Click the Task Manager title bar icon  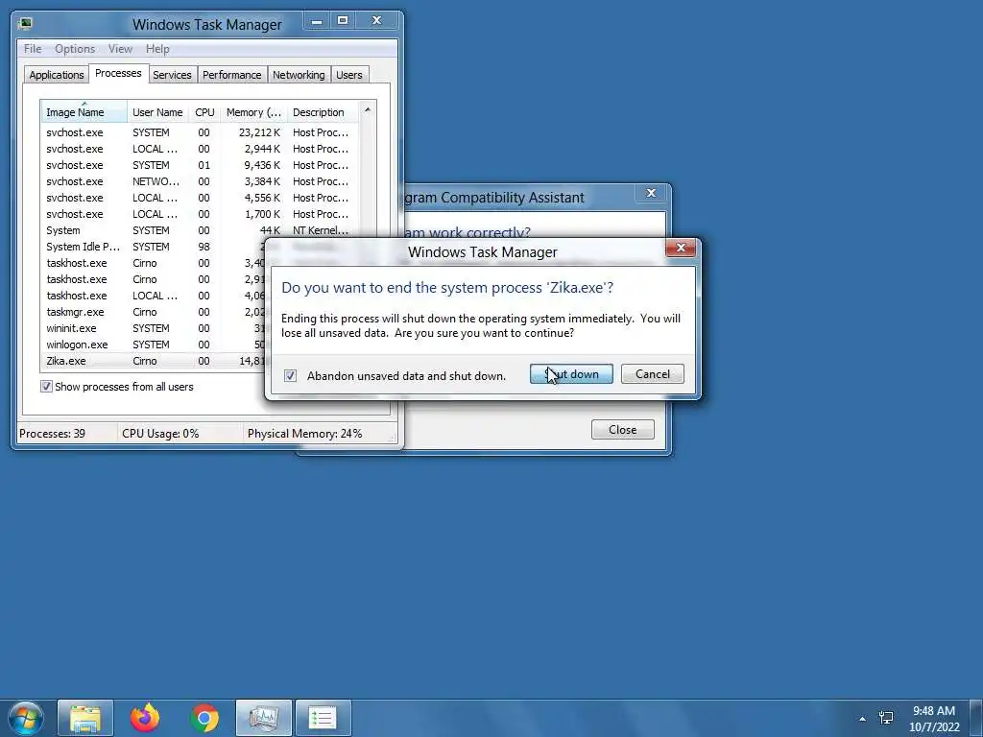(25, 24)
